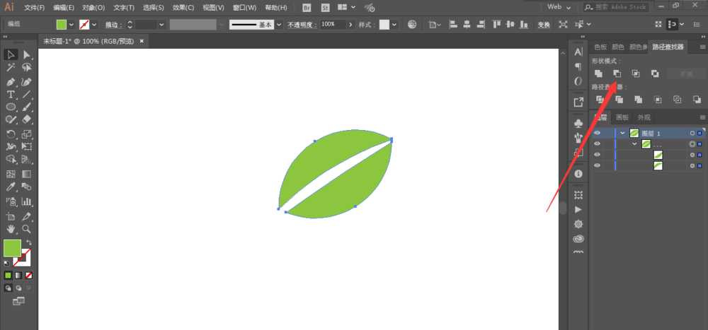Viewport: 708px width, 330px height.
Task: Set the Color fill mode below swatches
Action: tap(8, 275)
